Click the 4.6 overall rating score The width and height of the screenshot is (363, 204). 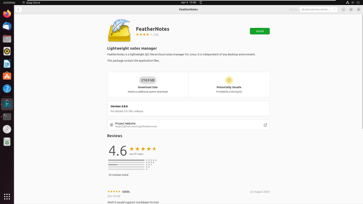[x=118, y=151]
